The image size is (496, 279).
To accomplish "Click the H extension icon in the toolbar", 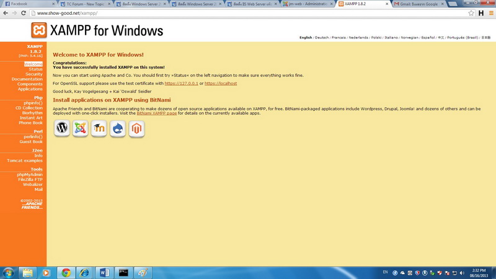I will click(481, 13).
